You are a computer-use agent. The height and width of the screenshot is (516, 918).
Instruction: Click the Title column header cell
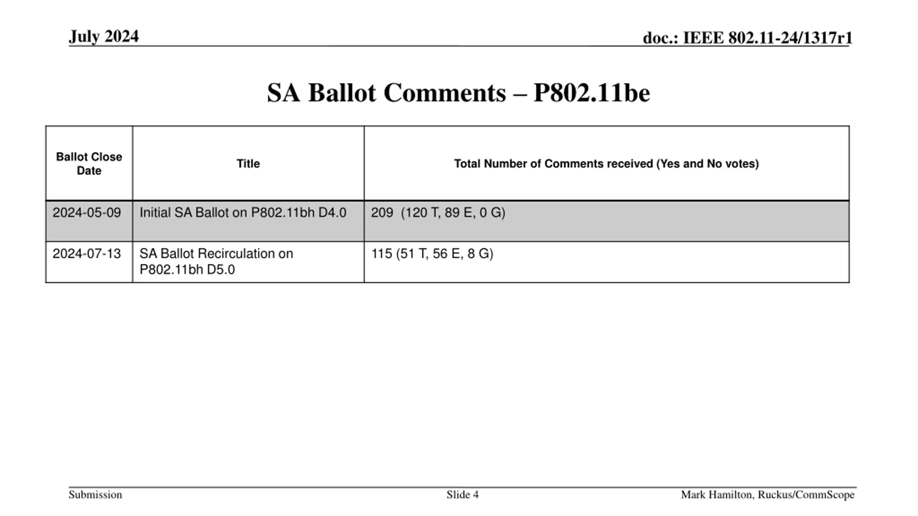248,163
